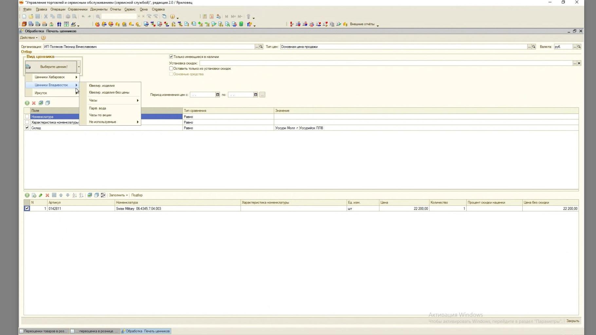Select 'Ювелир. изделия' menu item
Screen dimensions: 596x335
(110, 86)
